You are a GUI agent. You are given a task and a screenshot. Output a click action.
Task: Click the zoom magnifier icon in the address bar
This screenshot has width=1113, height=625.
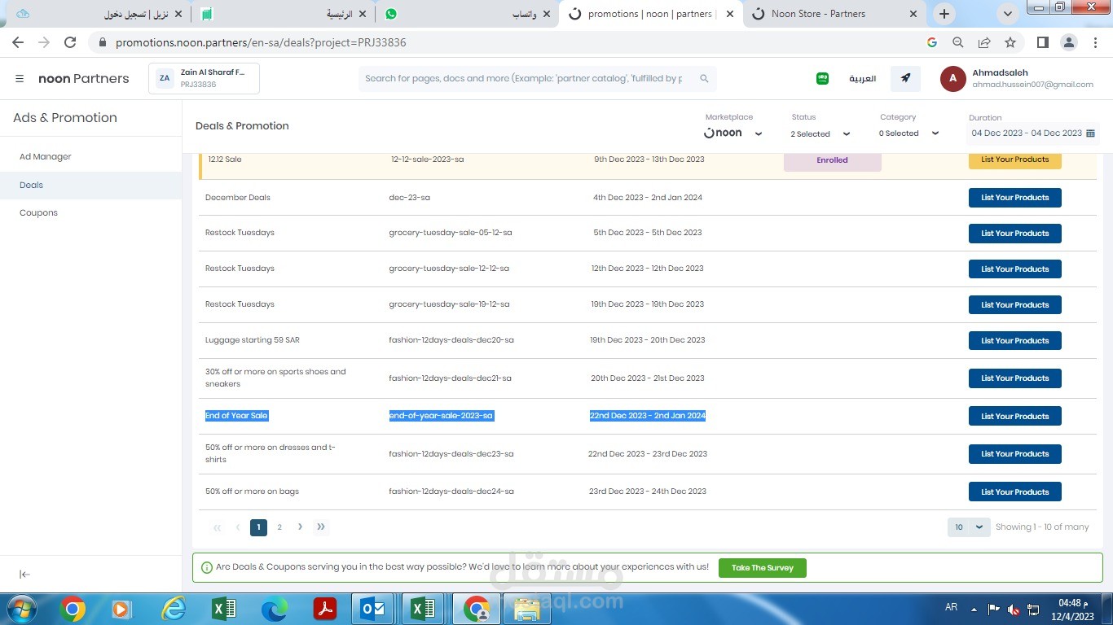958,42
